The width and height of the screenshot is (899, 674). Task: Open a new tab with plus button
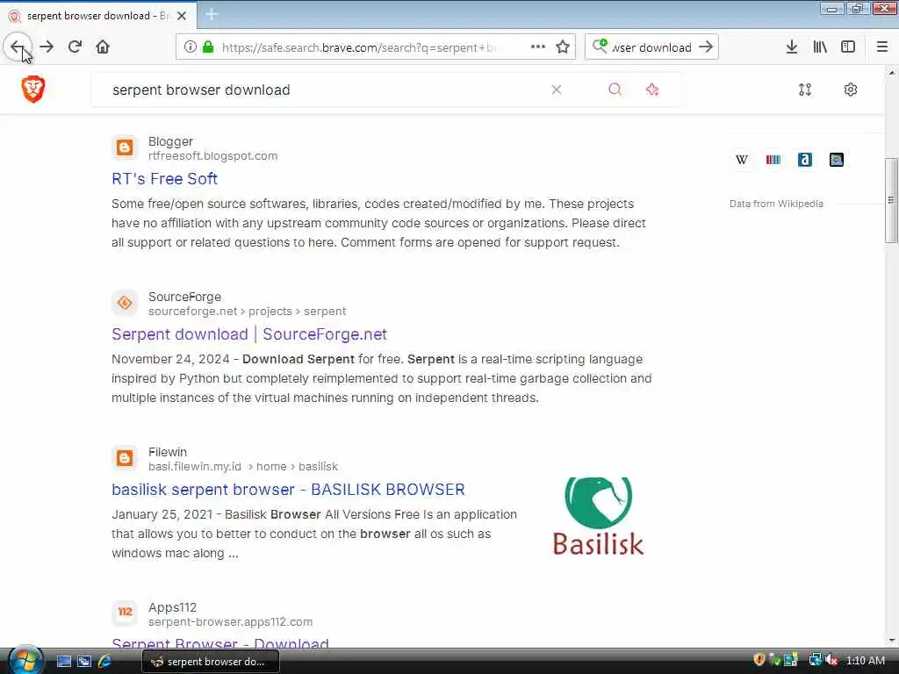pos(212,14)
